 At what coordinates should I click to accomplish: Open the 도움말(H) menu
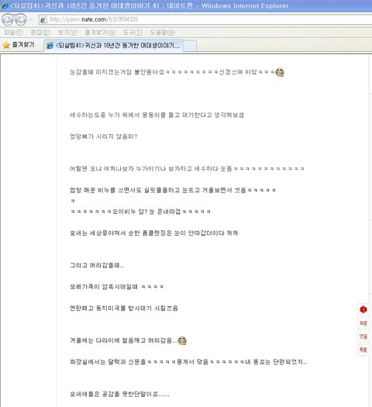pyautogui.click(x=163, y=33)
